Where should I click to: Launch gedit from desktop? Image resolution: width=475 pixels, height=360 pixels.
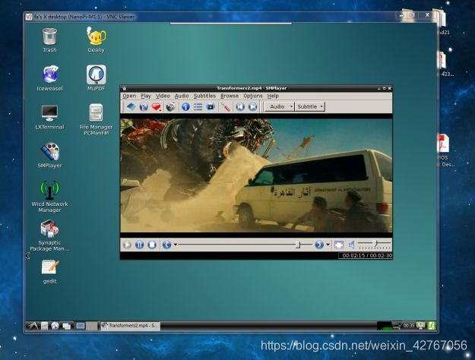click(x=49, y=271)
